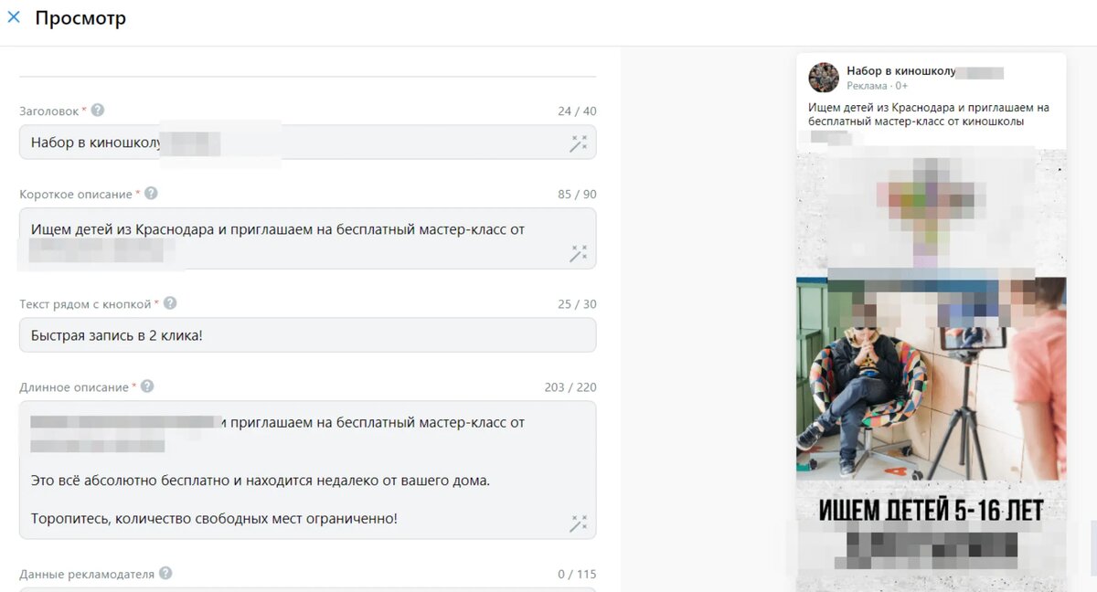This screenshot has width=1097, height=592.
Task: Open help tooltip next to Текст рядом с кнопкой
Action: click(x=170, y=303)
